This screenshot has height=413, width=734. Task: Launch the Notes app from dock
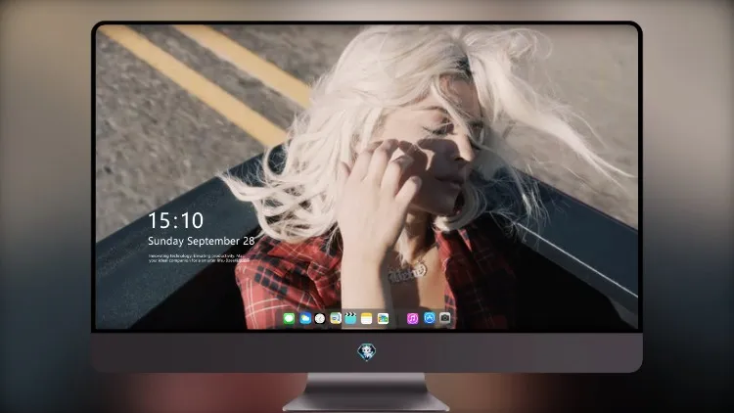tap(367, 319)
